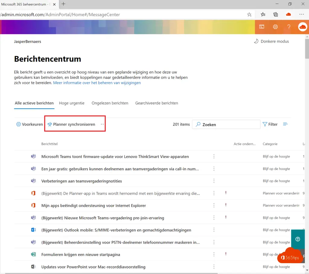
Task: Open the Outlook mobile S/MIME-verbeteringen message
Action: pyautogui.click(x=116, y=230)
